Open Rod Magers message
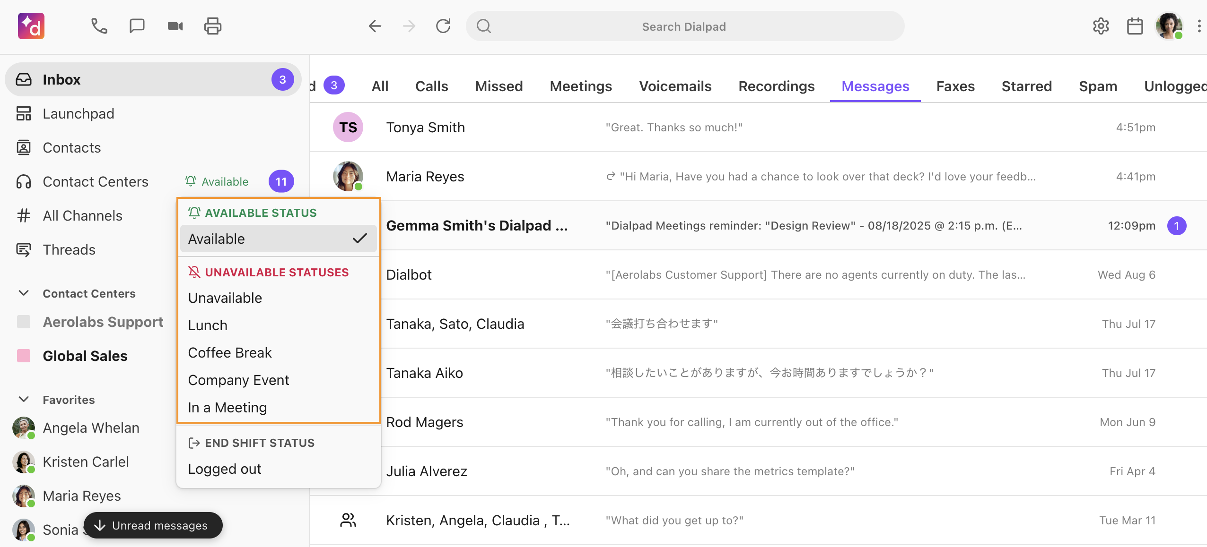The height and width of the screenshot is (547, 1207). (x=794, y=422)
